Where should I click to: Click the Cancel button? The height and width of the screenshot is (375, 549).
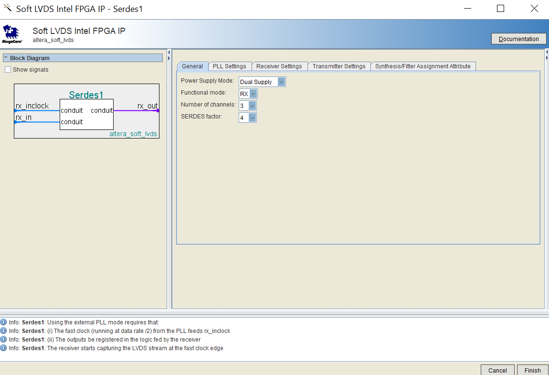(497, 370)
